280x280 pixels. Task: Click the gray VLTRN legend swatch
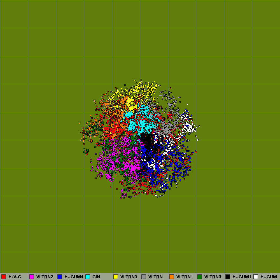pos(144,277)
